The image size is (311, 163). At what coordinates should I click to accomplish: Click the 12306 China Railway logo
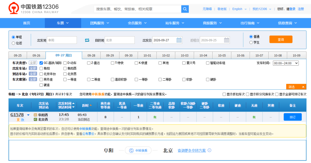click(33, 8)
